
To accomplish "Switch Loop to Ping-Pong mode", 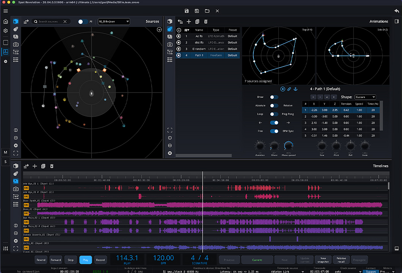I will click(x=274, y=114).
